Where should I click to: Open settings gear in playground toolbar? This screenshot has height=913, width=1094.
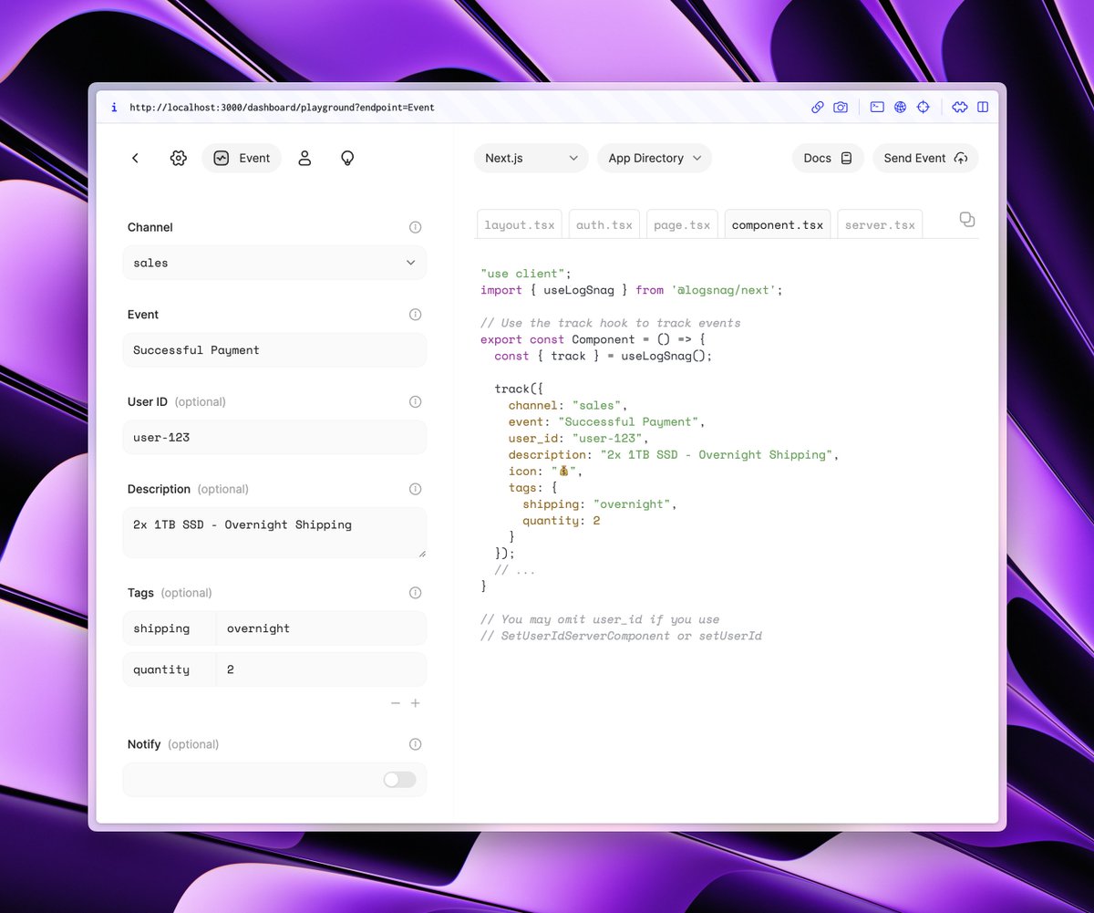179,158
